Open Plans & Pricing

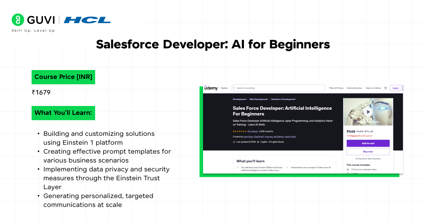click(336, 88)
